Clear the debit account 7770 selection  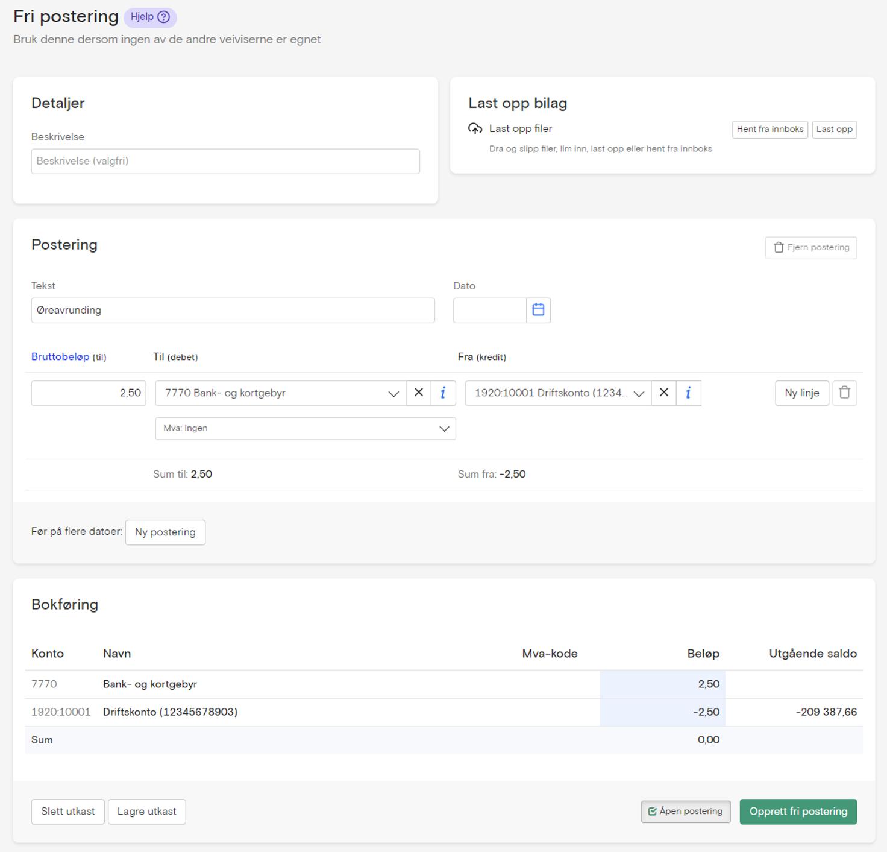coord(419,393)
